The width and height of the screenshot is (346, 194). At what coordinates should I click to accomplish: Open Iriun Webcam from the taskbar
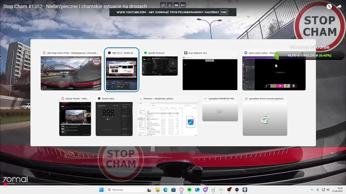[245, 190]
